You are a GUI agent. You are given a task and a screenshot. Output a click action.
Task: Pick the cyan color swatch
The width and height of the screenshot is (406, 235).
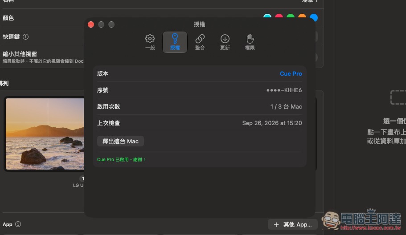point(267,16)
